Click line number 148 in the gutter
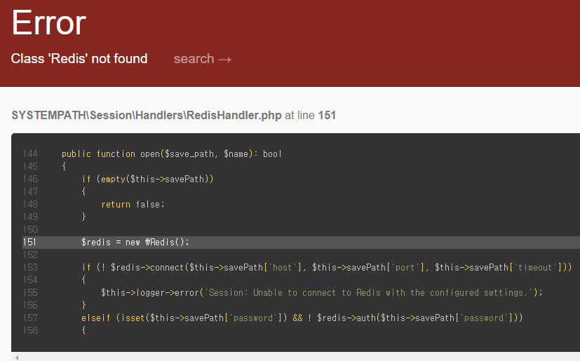Viewport: 580px width, 361px height. pos(30,204)
